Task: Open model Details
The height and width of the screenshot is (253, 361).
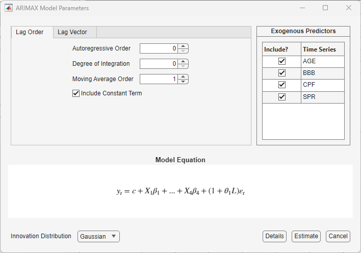Action: [274, 236]
